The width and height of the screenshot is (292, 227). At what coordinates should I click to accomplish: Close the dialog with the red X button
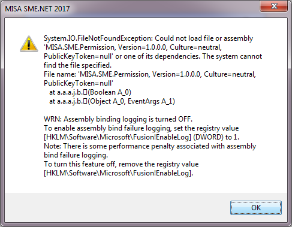(x=274, y=6)
